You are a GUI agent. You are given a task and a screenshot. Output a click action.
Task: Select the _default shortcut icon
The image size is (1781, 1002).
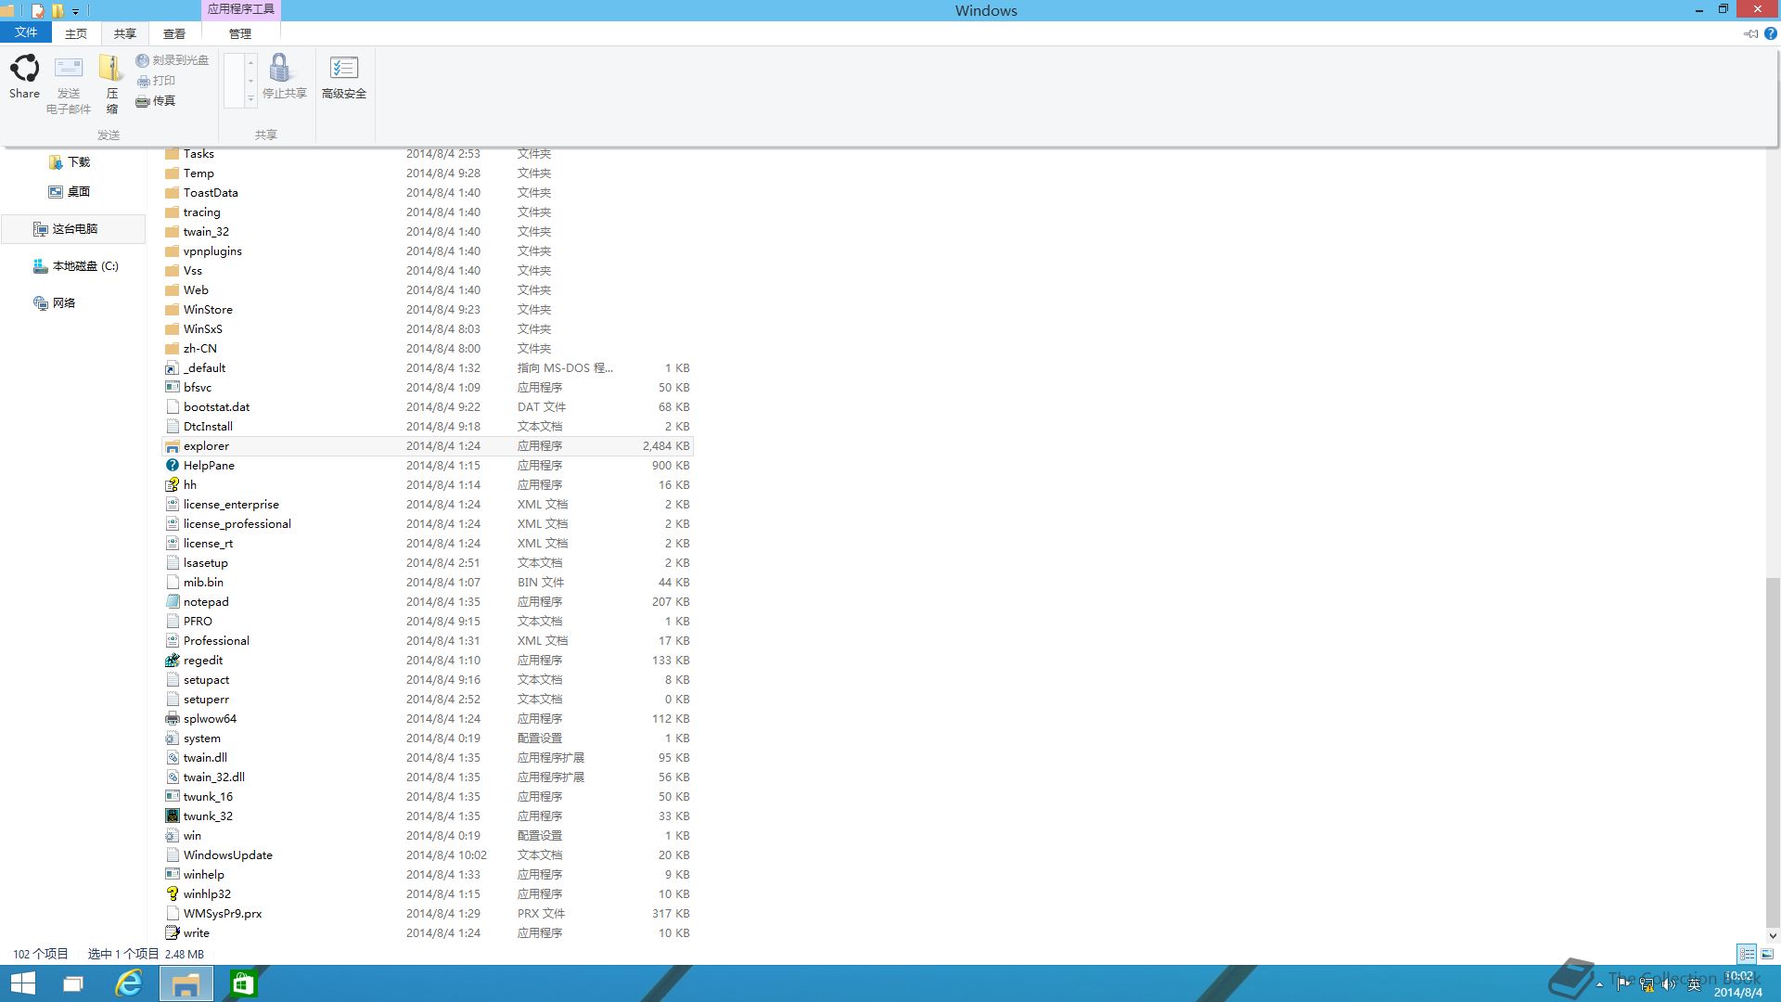point(173,368)
